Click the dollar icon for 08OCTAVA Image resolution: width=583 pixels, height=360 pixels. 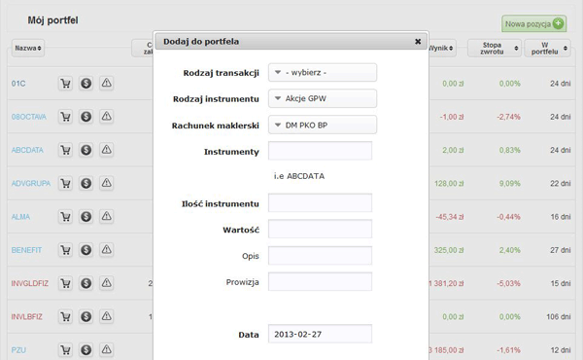coord(86,117)
